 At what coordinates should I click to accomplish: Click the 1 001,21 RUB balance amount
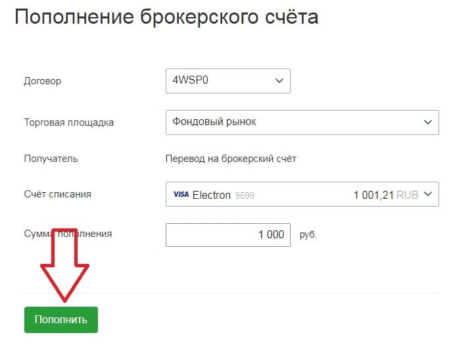click(386, 195)
